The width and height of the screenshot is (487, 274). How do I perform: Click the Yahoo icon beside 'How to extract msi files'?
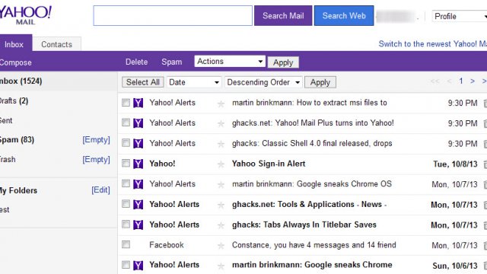138,103
